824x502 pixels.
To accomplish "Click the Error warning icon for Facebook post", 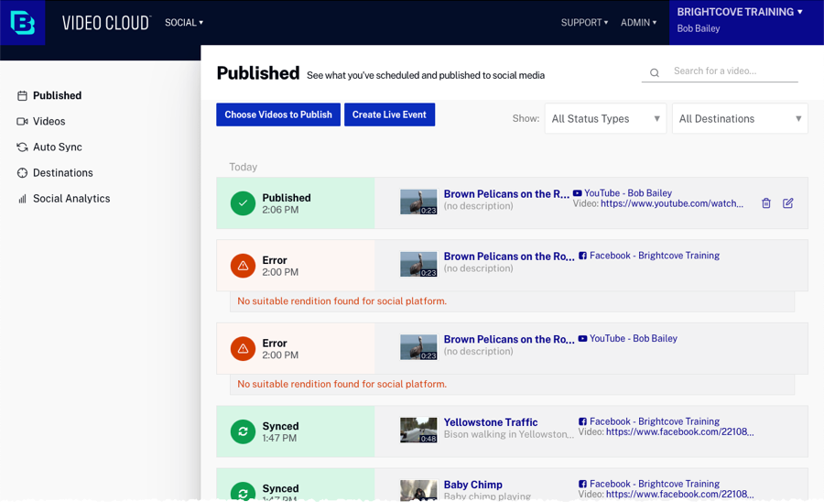I will tap(243, 266).
